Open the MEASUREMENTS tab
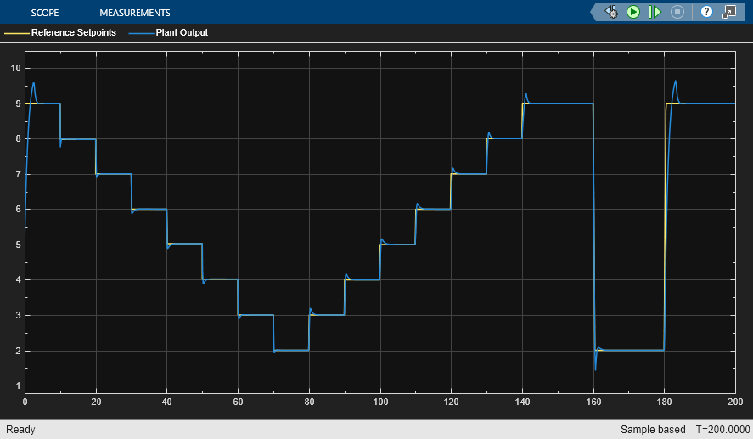 [134, 13]
